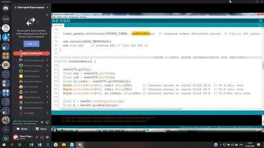Turn on camera with the Видео button
This screenshot has height=148, width=264.
pos(22,129)
